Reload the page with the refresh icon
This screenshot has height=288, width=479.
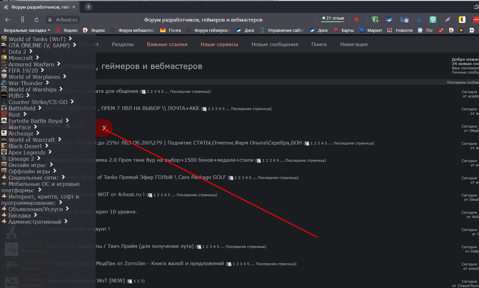coord(36,20)
